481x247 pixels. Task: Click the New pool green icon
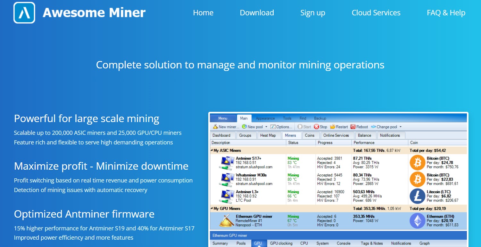coord(245,127)
